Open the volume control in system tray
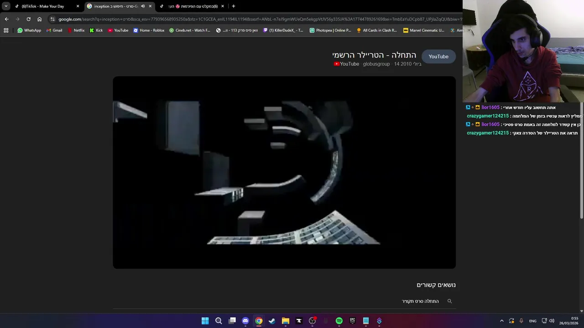Viewport: 584px width, 328px height. point(552,321)
